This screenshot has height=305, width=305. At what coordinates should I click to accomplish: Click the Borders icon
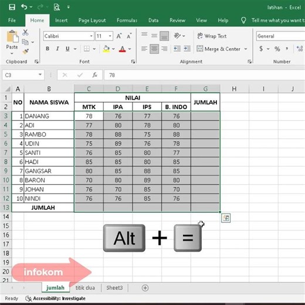[87, 49]
